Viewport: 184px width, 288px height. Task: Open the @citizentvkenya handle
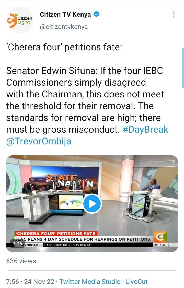point(64,27)
